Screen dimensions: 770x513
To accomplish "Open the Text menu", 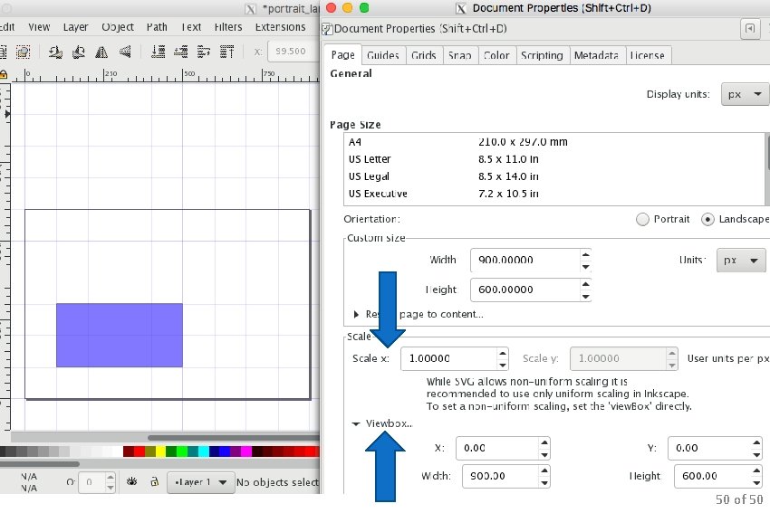I will 191,27.
